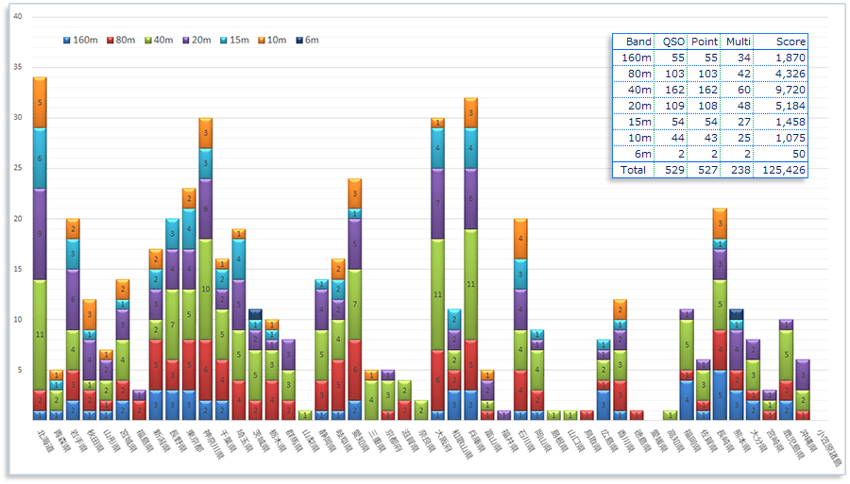Click the Score column header in table
This screenshot has width=850, height=484.
(x=790, y=42)
